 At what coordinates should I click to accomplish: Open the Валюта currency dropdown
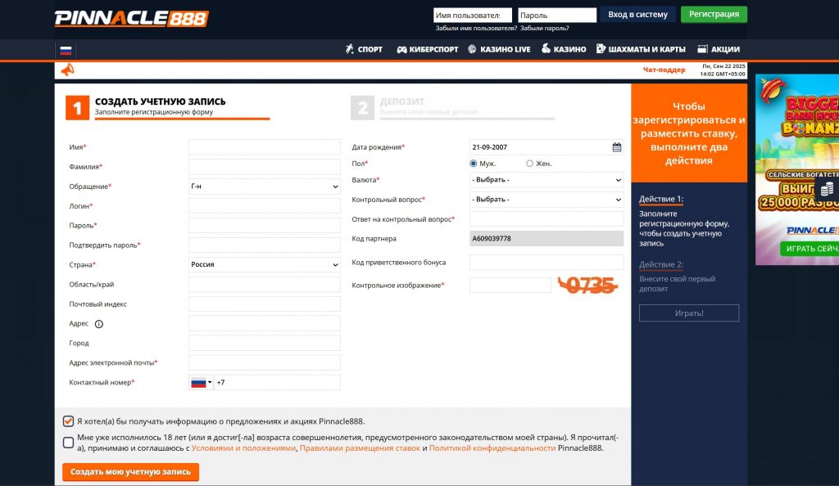point(546,180)
